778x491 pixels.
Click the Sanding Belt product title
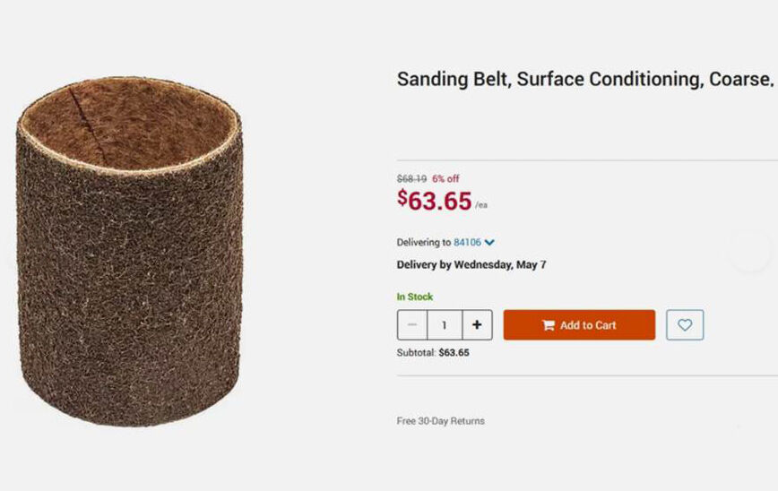[584, 79]
